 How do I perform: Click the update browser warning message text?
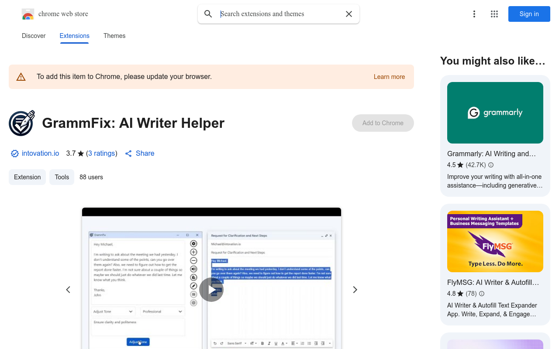[x=124, y=77]
